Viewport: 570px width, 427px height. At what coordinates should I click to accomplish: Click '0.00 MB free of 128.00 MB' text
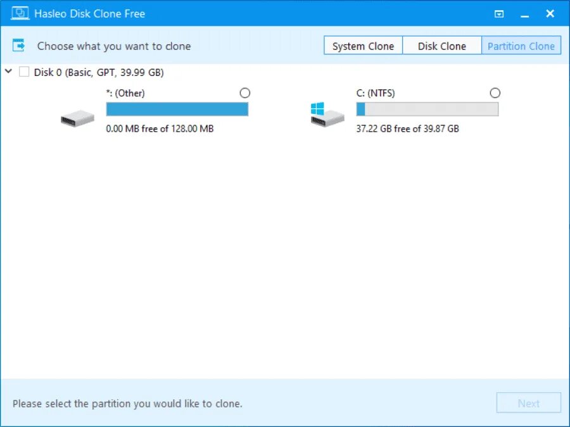tap(160, 128)
